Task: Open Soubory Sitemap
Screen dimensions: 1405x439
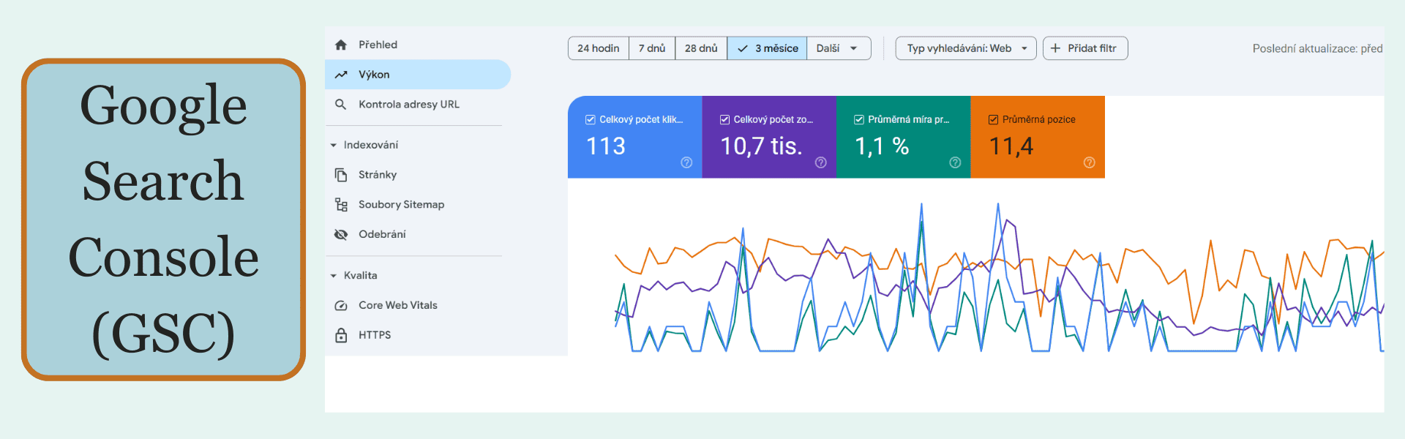Action: click(x=418, y=205)
